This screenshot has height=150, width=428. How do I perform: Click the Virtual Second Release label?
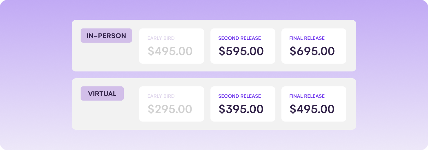[239, 96]
